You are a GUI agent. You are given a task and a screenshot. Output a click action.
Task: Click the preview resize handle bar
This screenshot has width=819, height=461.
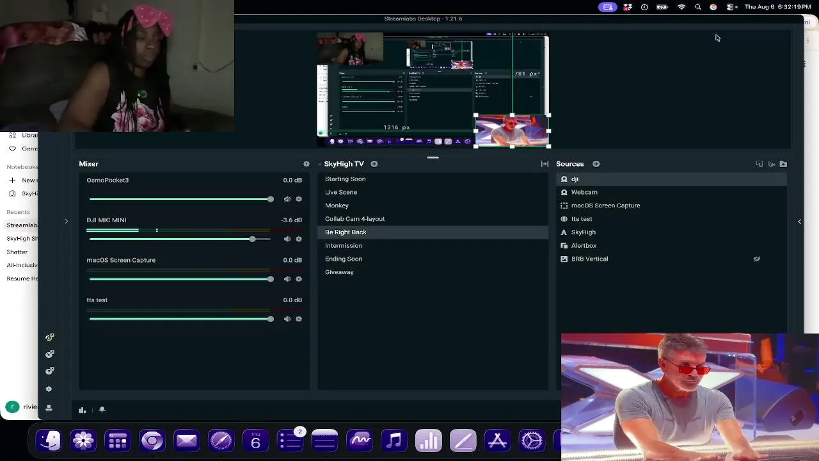tap(433, 158)
